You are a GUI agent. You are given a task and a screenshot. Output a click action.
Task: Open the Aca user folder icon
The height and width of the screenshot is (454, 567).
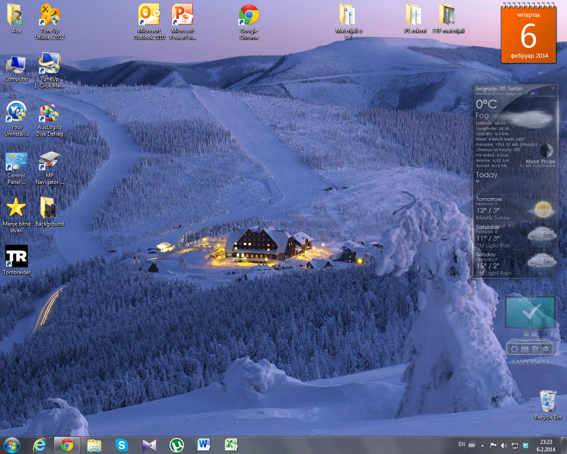[16, 19]
